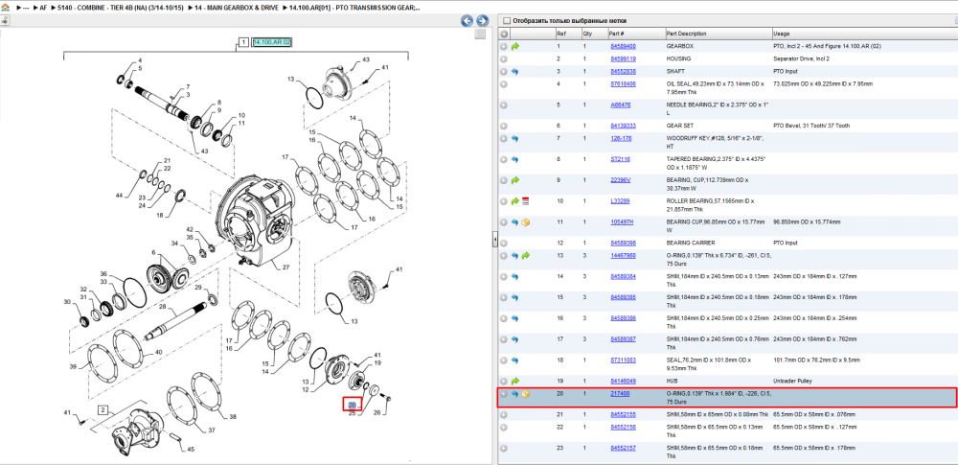Click the blue arrow in WOODRUFF KEY row

point(515,138)
